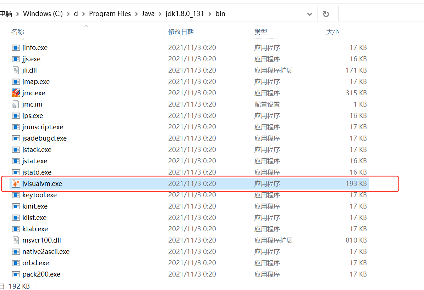Select the jvisualvm.exe file name

[x=42, y=184]
